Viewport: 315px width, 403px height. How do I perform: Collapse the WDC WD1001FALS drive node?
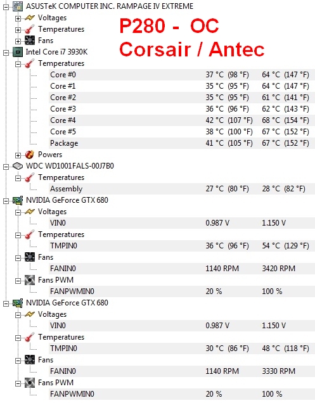6,167
